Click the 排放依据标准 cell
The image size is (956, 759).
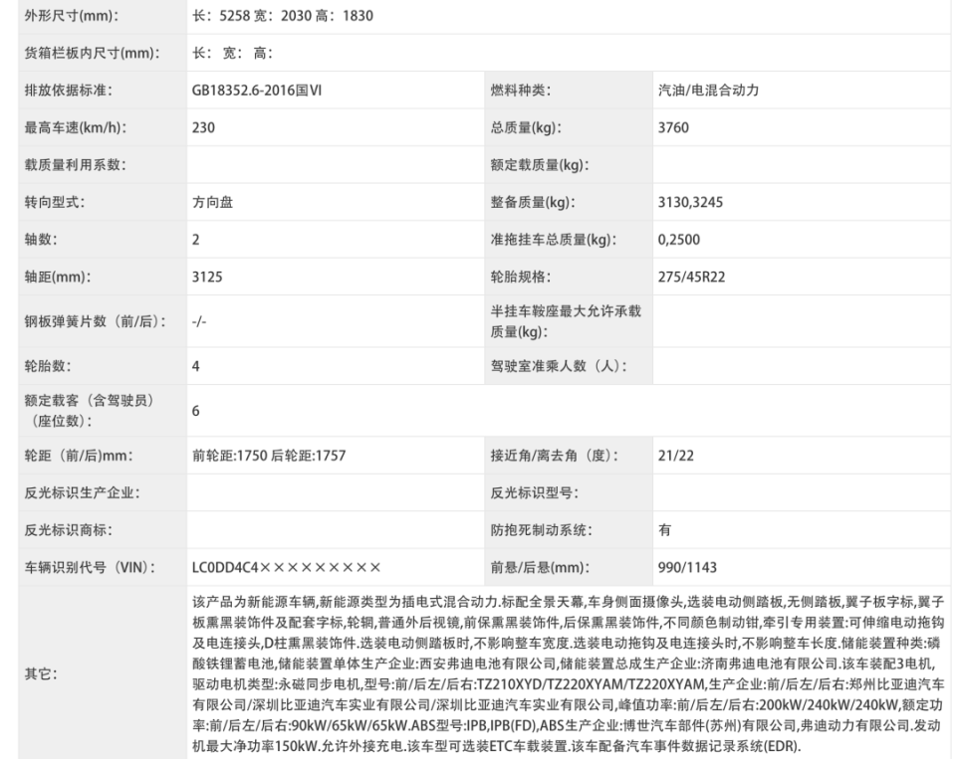[x=62, y=90]
